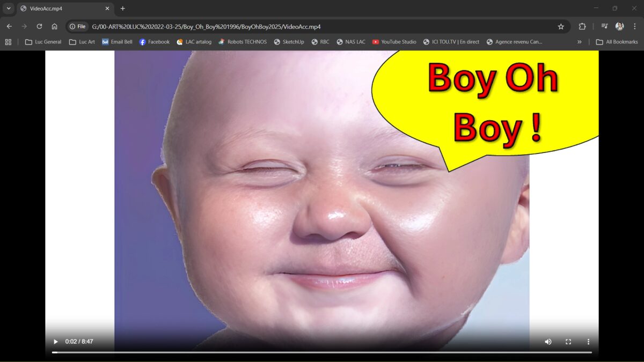
Task: Play the video
Action: click(x=55, y=342)
